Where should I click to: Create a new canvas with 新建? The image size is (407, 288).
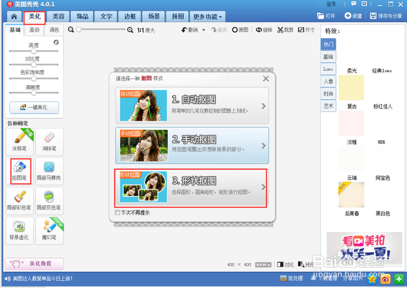pos(353,16)
